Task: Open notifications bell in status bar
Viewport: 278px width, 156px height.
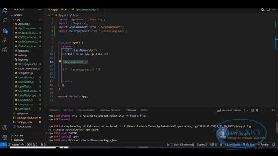Action: (274, 144)
